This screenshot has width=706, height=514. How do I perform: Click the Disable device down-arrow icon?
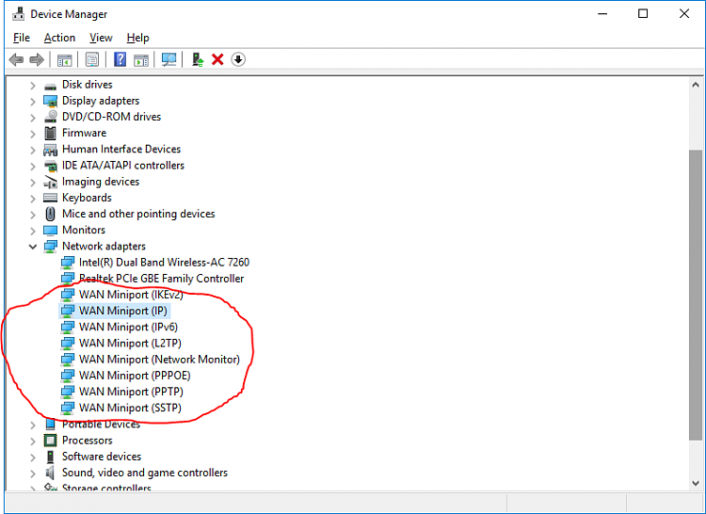point(238,59)
